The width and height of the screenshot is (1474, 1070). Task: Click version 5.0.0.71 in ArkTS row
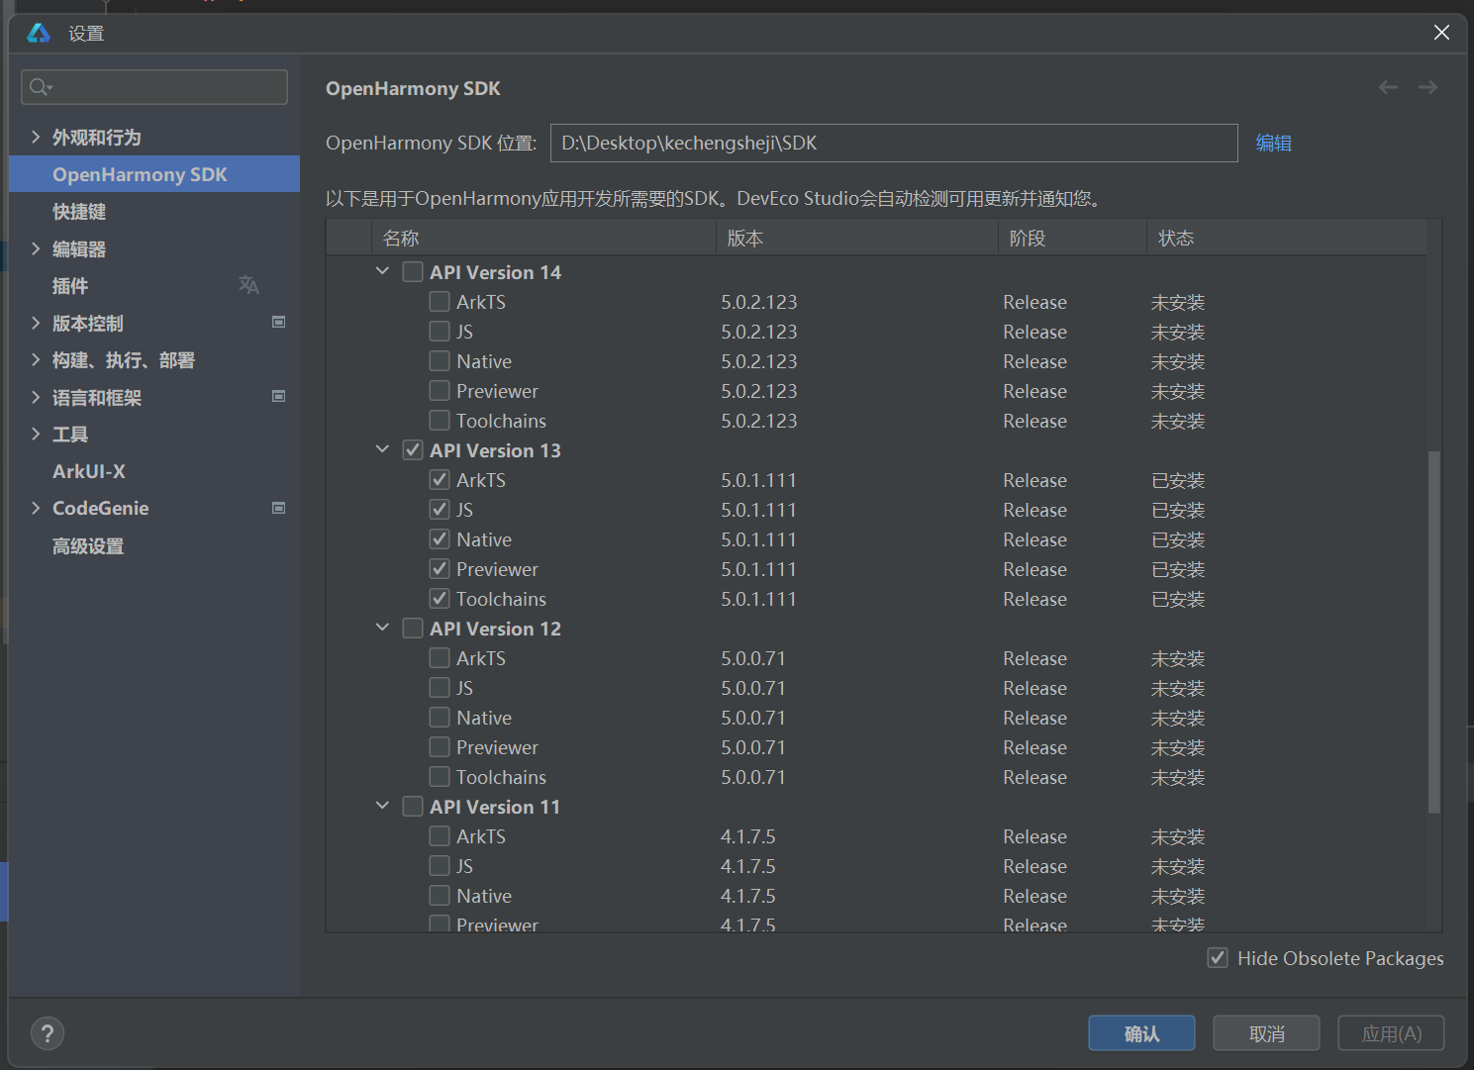752,658
